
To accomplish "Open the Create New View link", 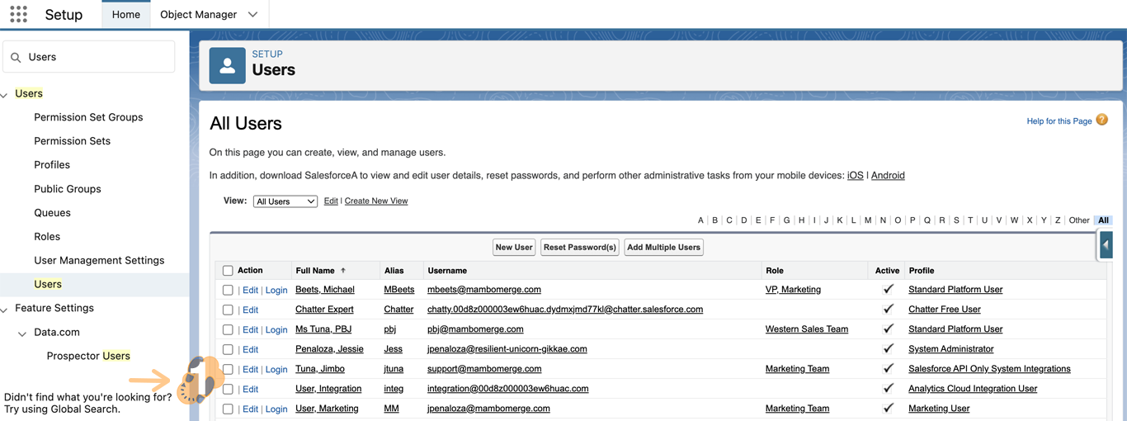I will tap(375, 201).
